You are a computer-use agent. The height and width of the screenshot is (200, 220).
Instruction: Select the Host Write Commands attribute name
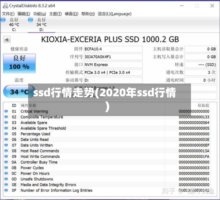(40, 156)
